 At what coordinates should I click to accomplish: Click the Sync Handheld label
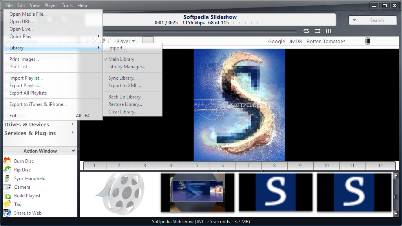tap(30, 179)
